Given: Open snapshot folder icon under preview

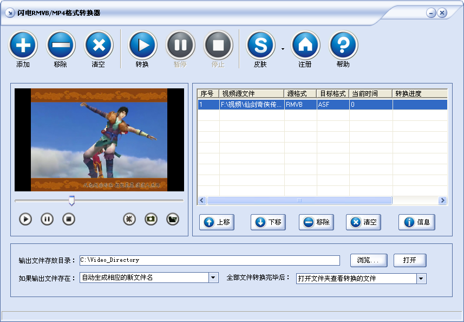Looking at the screenshot, I should point(173,219).
